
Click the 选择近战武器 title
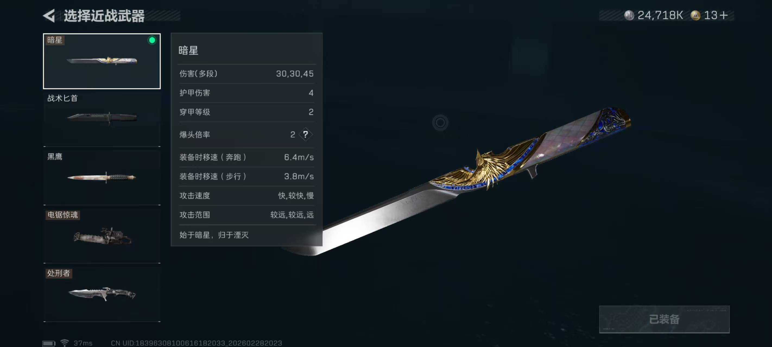(104, 16)
